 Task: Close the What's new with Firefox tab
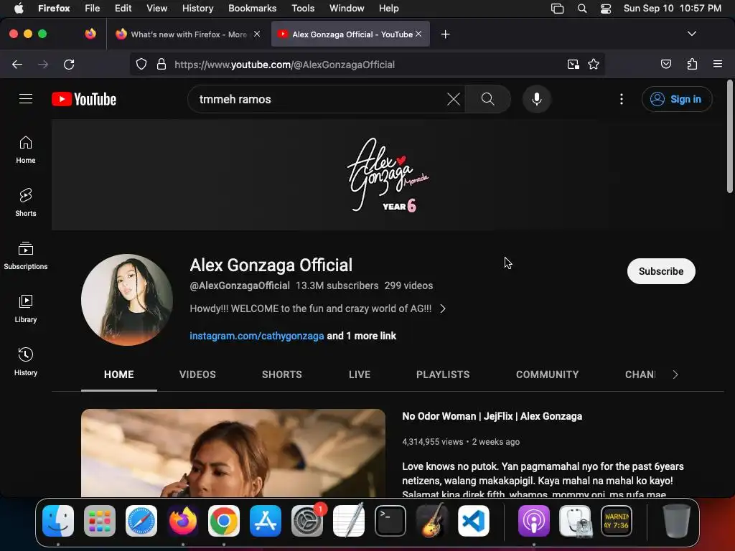click(x=257, y=34)
